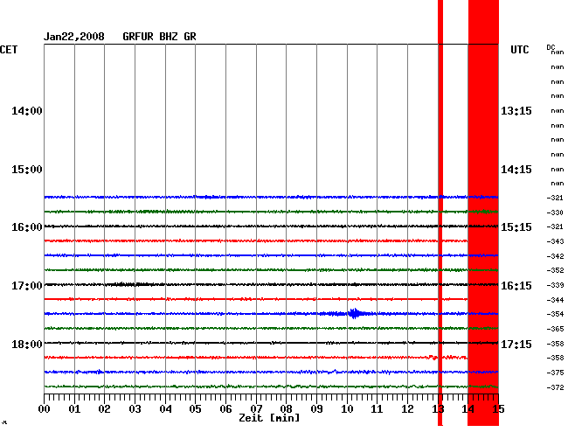Click the DC column header

coord(551,47)
